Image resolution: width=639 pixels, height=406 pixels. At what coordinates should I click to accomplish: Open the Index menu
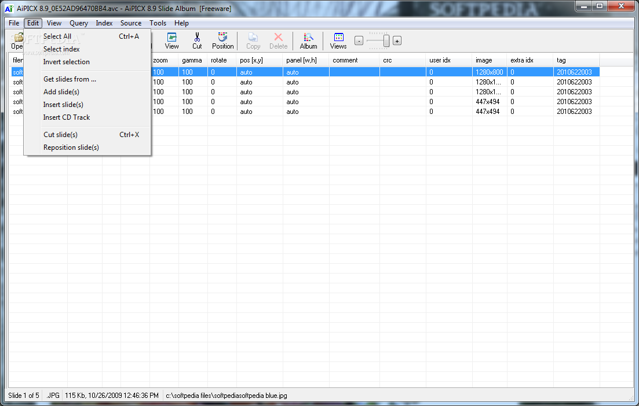104,23
